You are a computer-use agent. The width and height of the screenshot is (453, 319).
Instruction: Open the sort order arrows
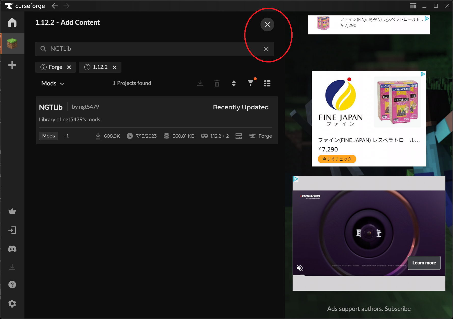(234, 83)
